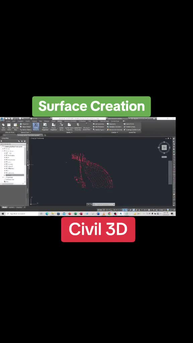Open the Astronomic Direction Calculator
Viewport: 193px width, 343px height.
tap(115, 130)
